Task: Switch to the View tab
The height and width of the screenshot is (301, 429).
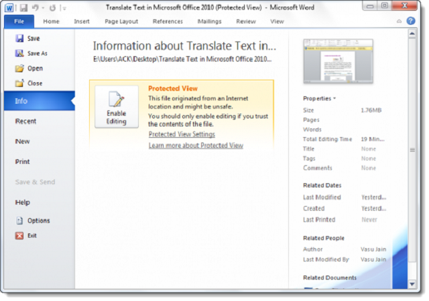Action: 277,21
